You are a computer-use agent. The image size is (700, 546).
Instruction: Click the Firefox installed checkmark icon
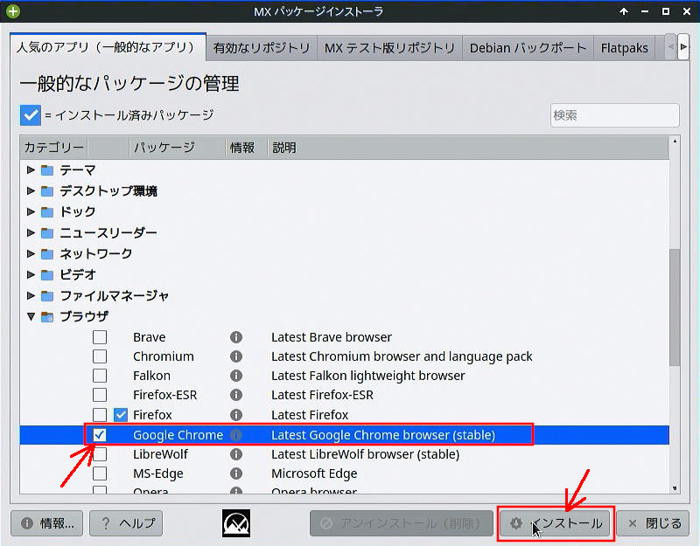(121, 415)
